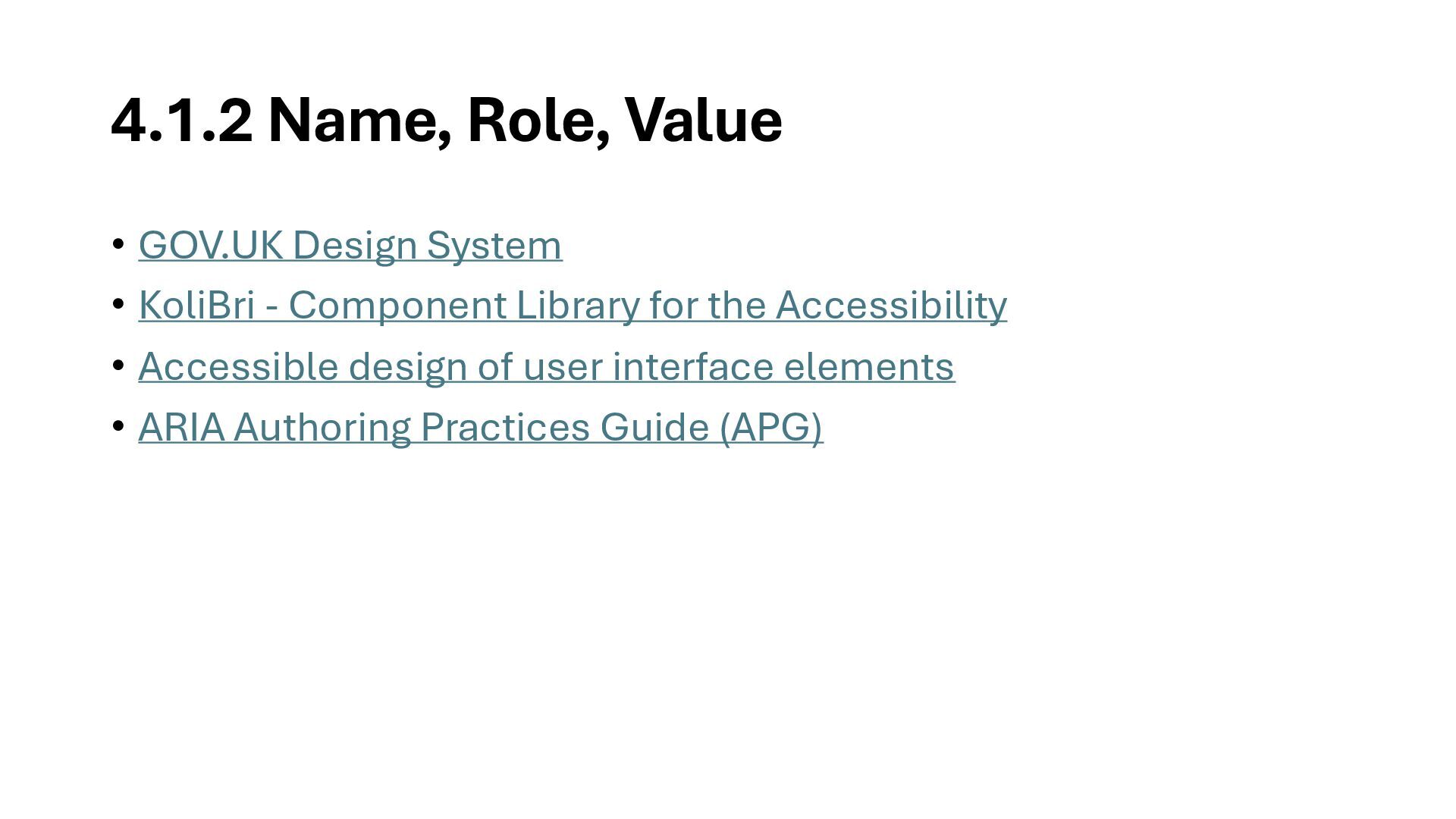The height and width of the screenshot is (819, 1456).
Task: Click the word "Name," in the heading
Action: click(x=361, y=121)
